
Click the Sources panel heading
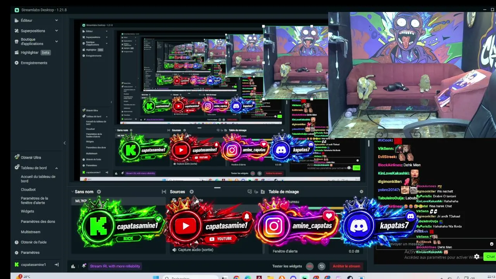177,192
